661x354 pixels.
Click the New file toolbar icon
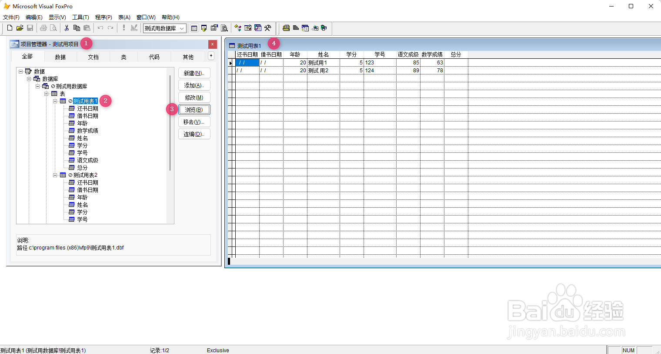tap(10, 28)
